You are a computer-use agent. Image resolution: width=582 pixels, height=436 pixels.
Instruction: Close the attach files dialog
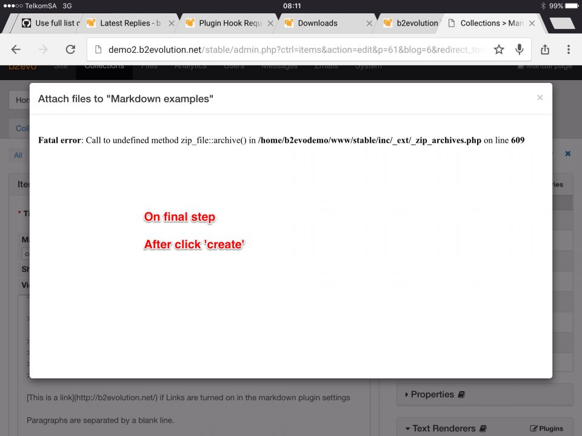[540, 97]
